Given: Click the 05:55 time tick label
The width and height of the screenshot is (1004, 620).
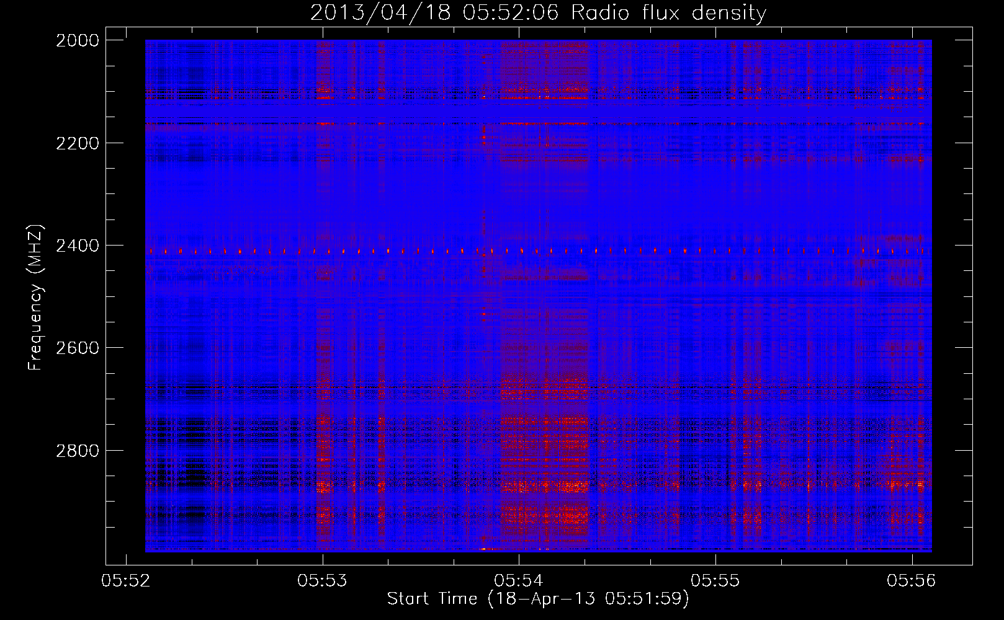Looking at the screenshot, I should [715, 580].
